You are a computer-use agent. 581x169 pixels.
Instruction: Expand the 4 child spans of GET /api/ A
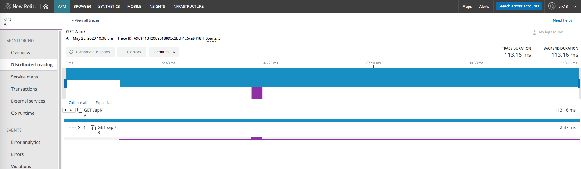pyautogui.click(x=69, y=110)
